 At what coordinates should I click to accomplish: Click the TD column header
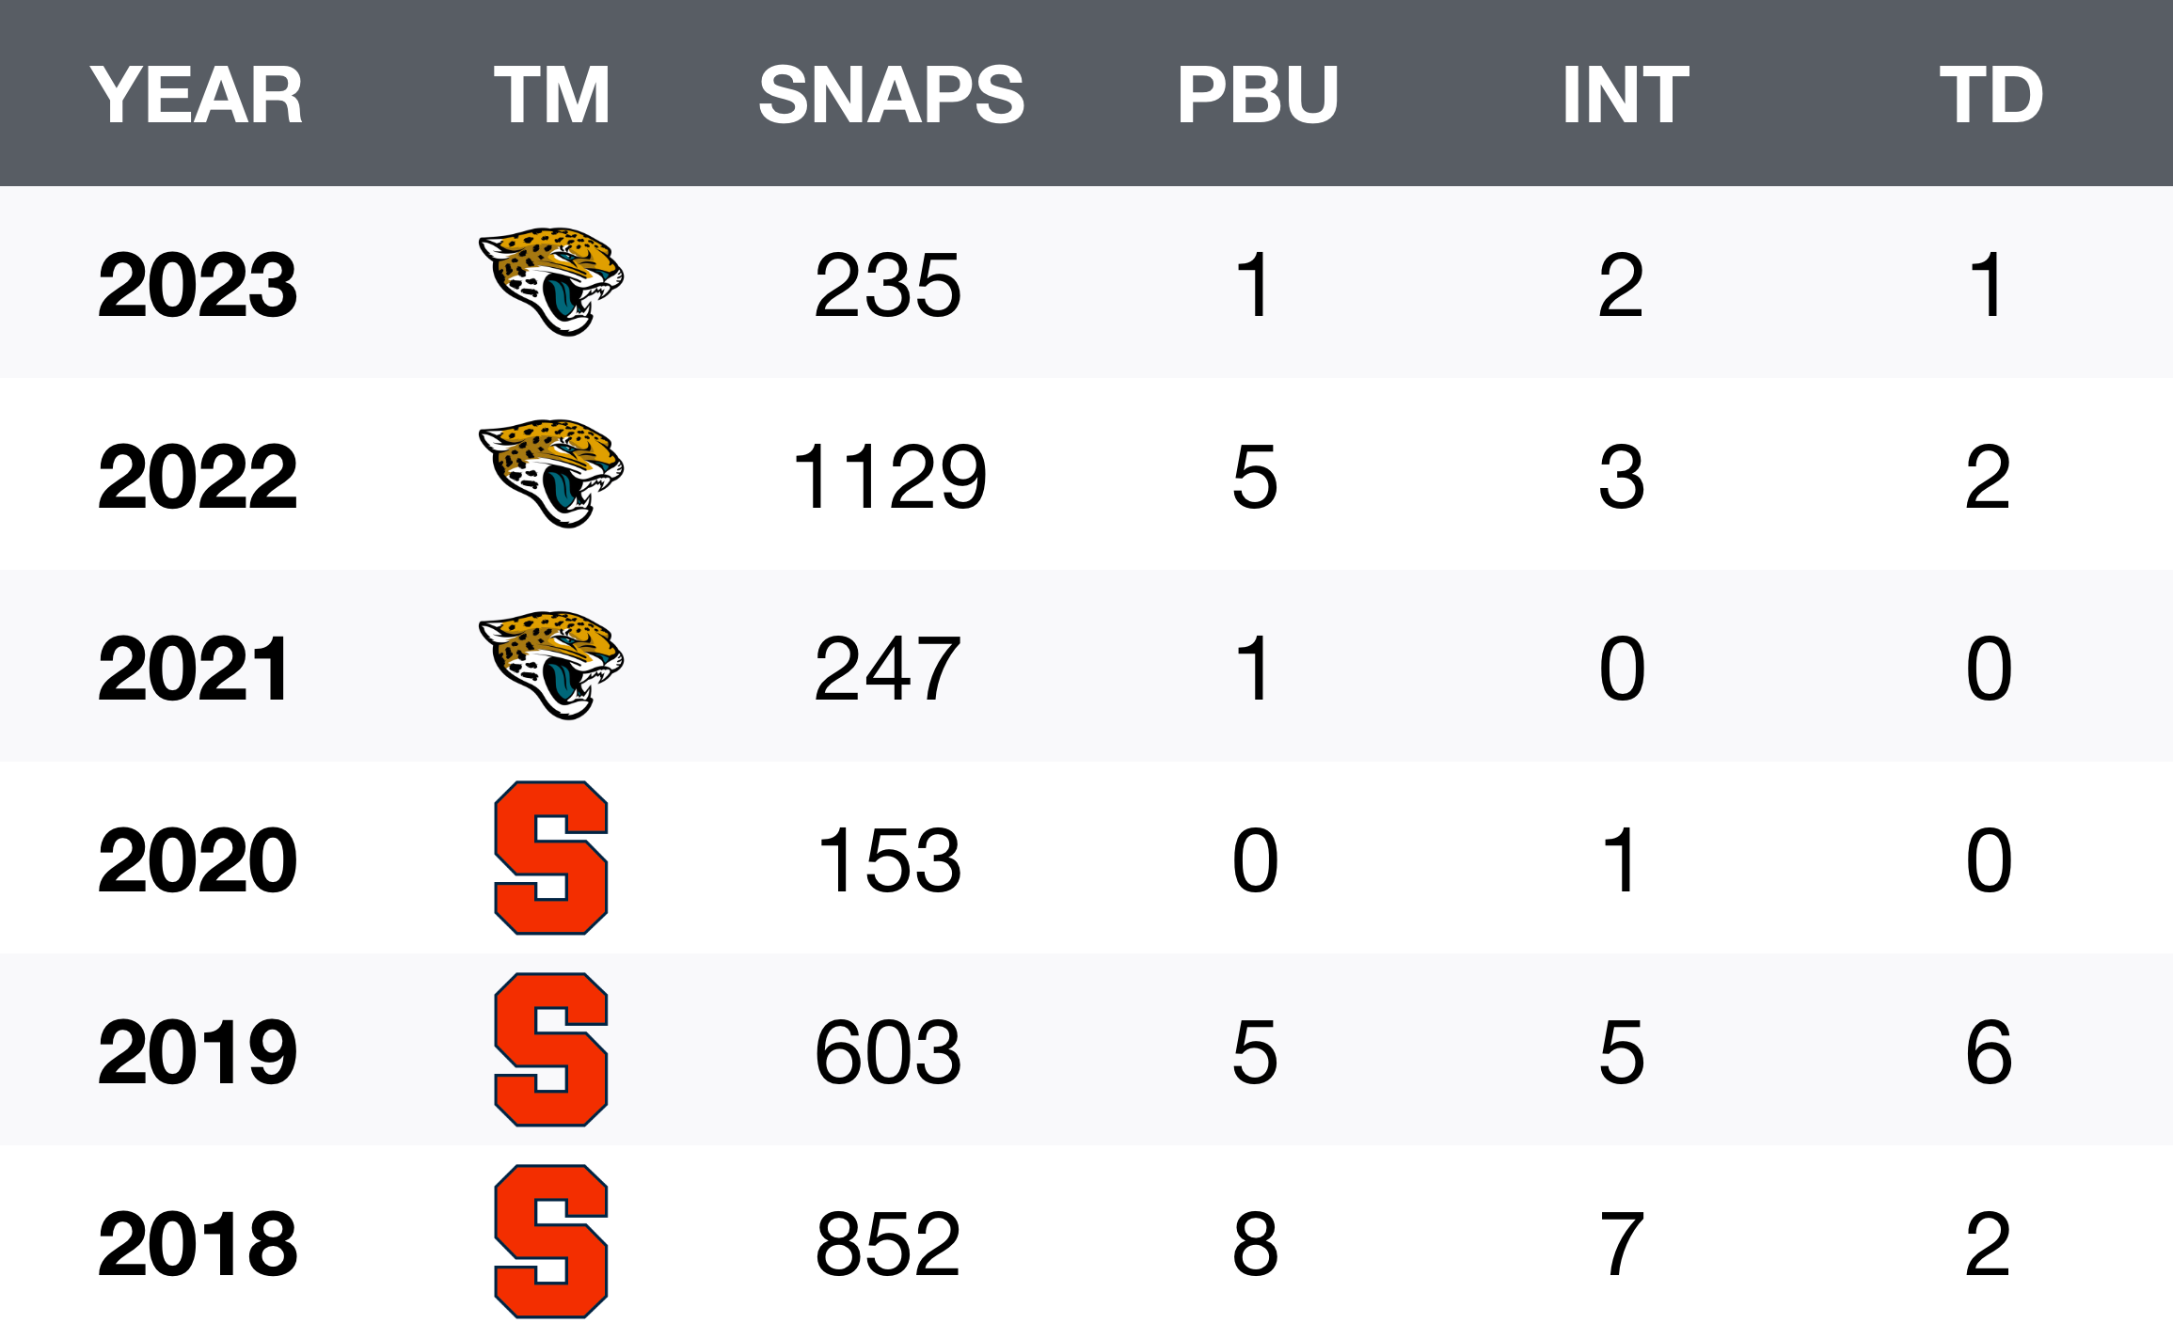(x=1991, y=95)
